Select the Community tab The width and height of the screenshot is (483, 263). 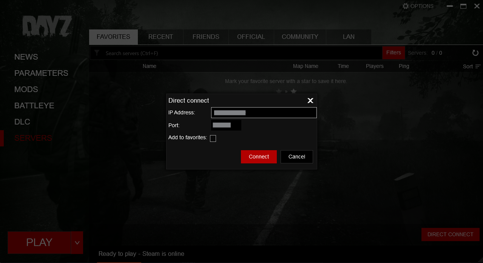300,37
